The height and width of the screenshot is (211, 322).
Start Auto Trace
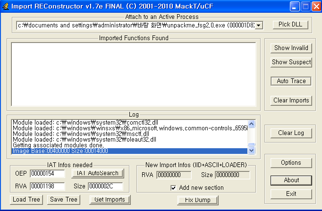291,81
